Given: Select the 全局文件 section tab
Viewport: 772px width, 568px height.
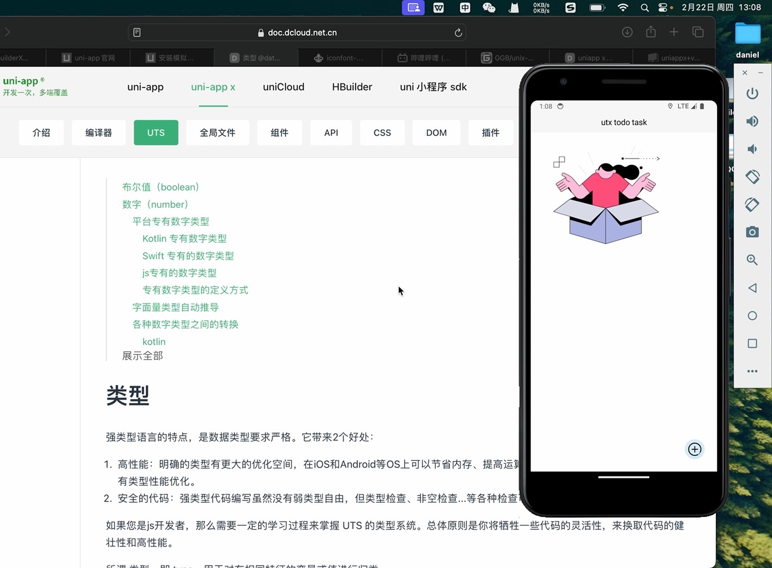Looking at the screenshot, I should click(217, 133).
